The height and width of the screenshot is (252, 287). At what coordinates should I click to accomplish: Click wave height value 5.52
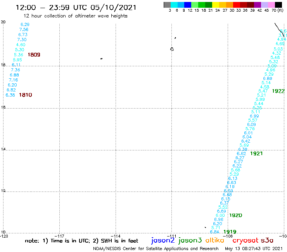pyautogui.click(x=223, y=207)
